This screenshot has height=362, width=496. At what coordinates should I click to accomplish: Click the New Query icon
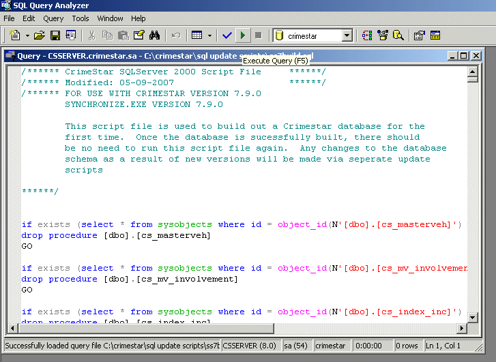pyautogui.click(x=14, y=35)
